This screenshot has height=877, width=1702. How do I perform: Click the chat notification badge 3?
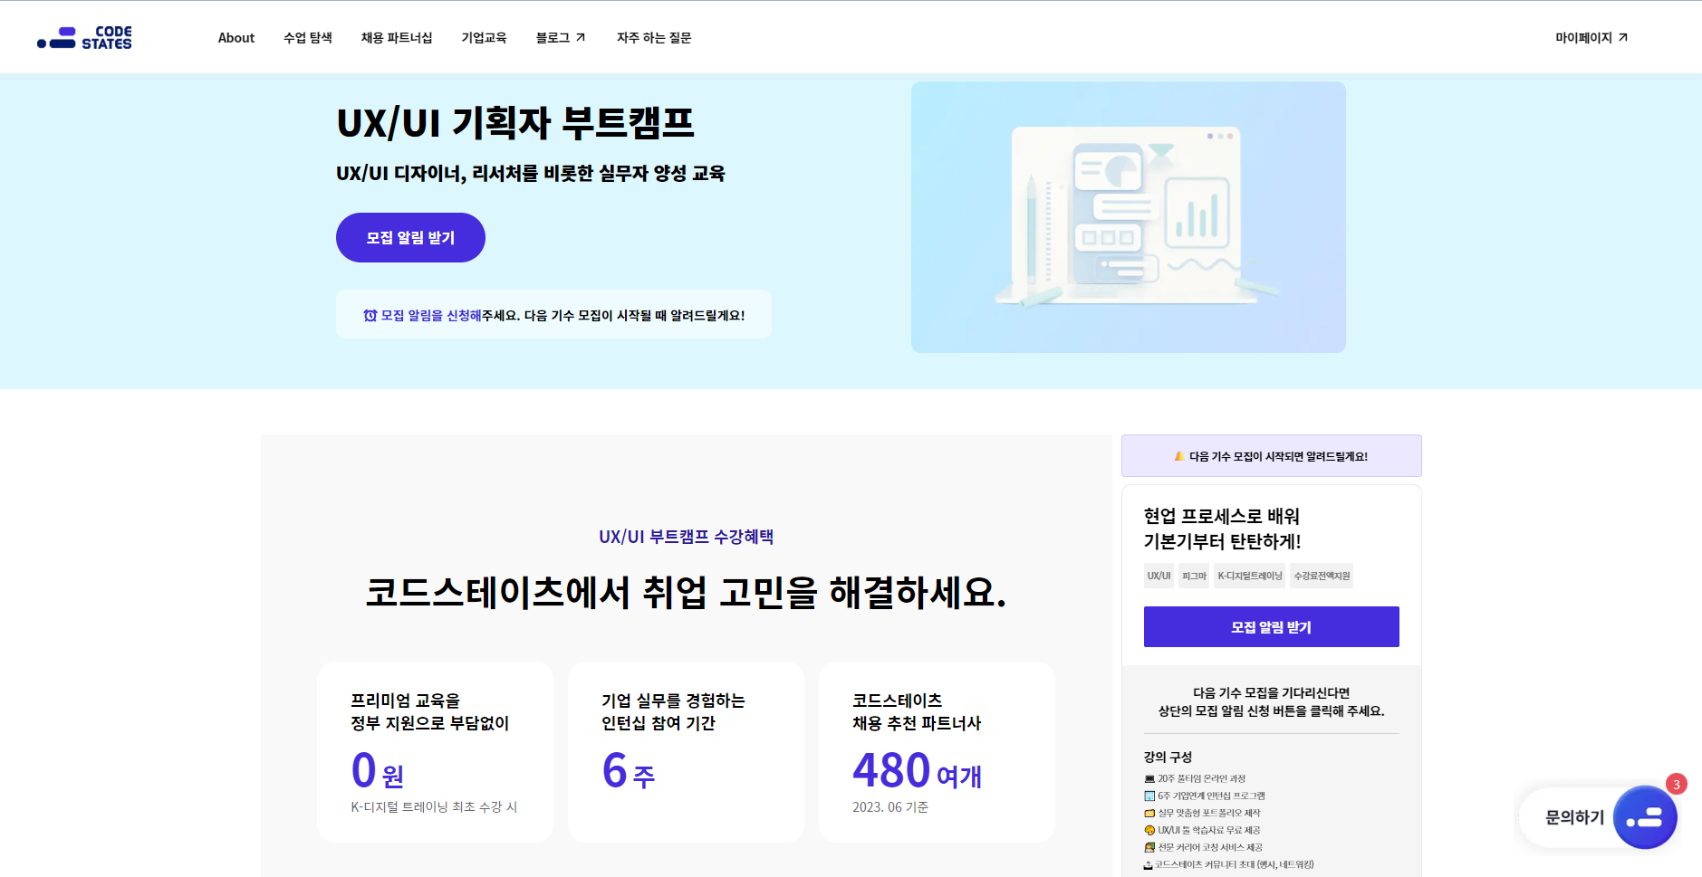[1677, 784]
